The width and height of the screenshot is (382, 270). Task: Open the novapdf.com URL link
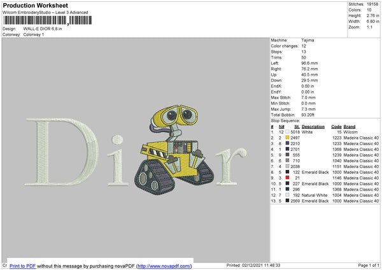(164, 266)
